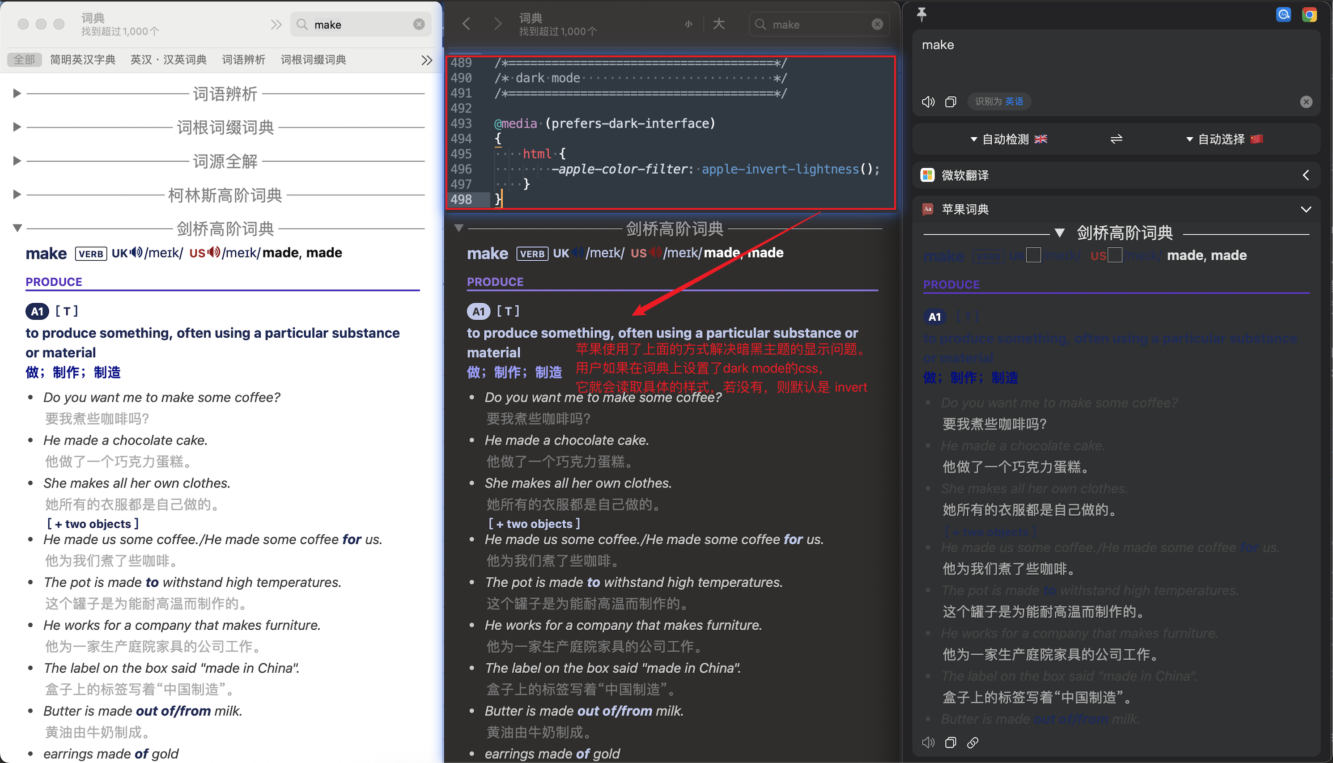Expand the 柯林斯高阶词典 section

click(x=17, y=195)
